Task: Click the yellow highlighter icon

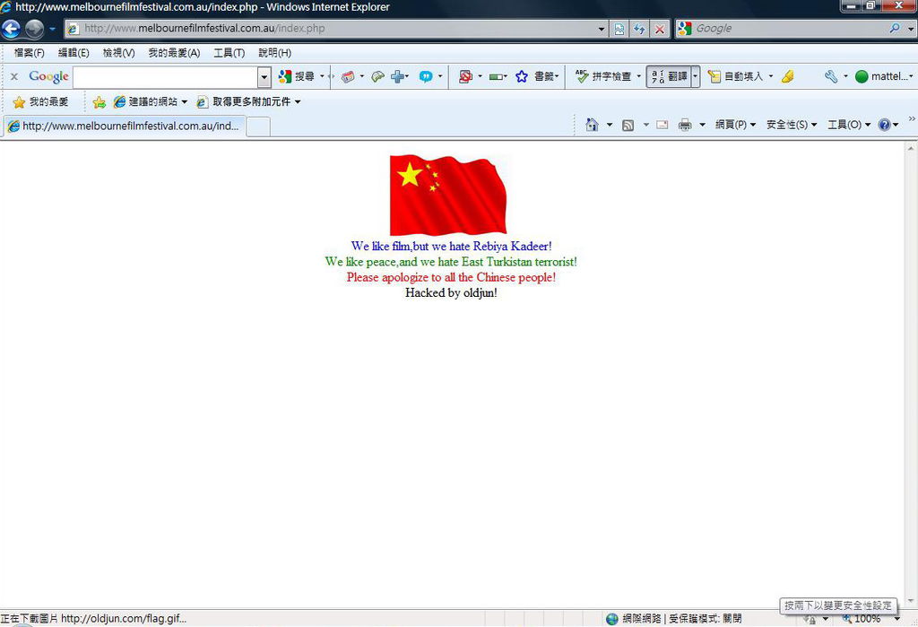Action: pyautogui.click(x=788, y=76)
